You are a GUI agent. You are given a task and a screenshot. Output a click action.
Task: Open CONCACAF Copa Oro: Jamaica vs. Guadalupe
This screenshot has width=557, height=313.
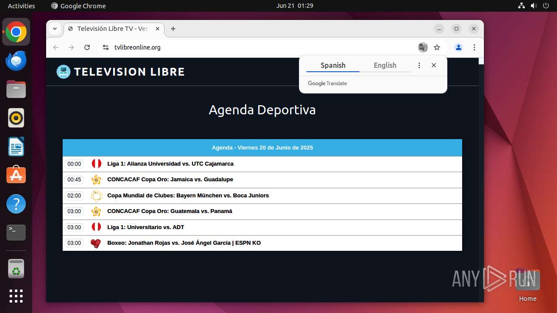coord(170,180)
